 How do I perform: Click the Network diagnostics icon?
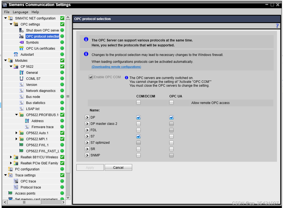pos(21,91)
